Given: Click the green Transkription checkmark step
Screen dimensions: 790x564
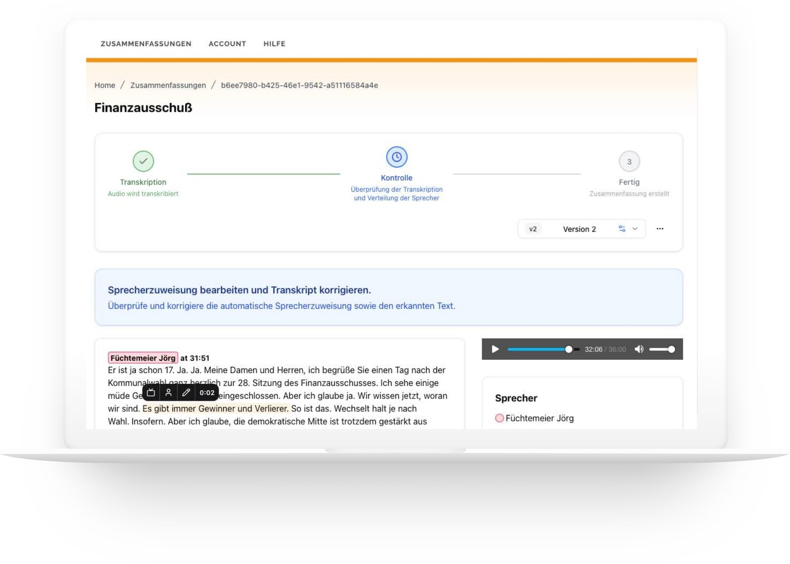Looking at the screenshot, I should 143,161.
